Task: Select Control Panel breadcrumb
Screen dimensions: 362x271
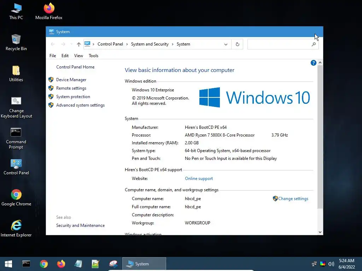Action: click(110, 44)
